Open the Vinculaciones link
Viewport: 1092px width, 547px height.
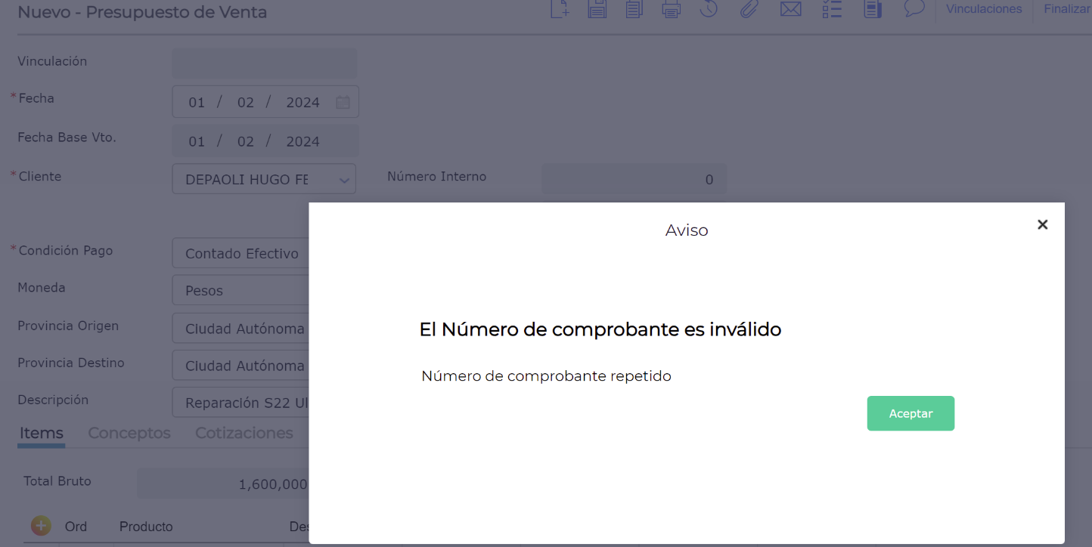point(984,9)
